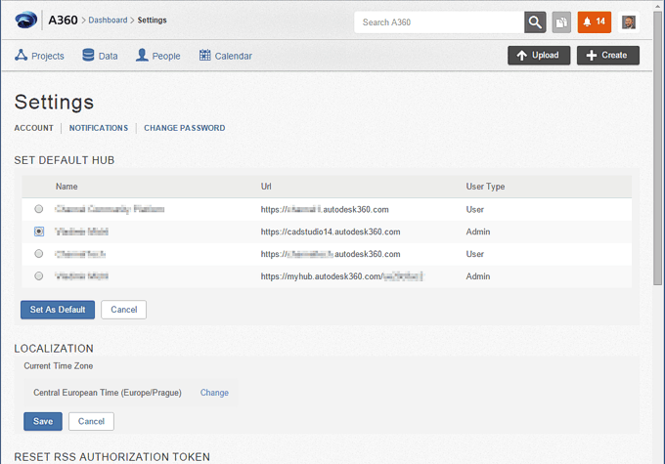Open the Calendar section
Screen dimensions: 665x464
click(x=226, y=56)
